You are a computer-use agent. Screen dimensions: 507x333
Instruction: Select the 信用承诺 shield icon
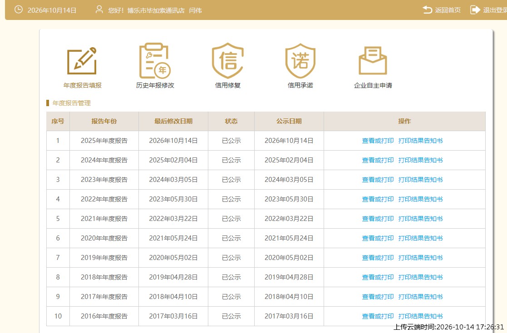tap(300, 61)
